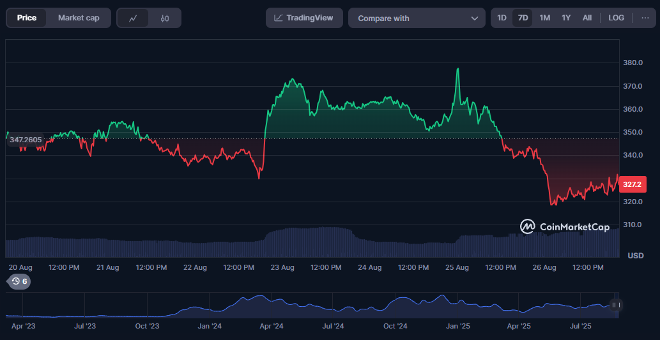Click the 23 Aug date label
This screenshot has height=340, width=660.
point(282,268)
